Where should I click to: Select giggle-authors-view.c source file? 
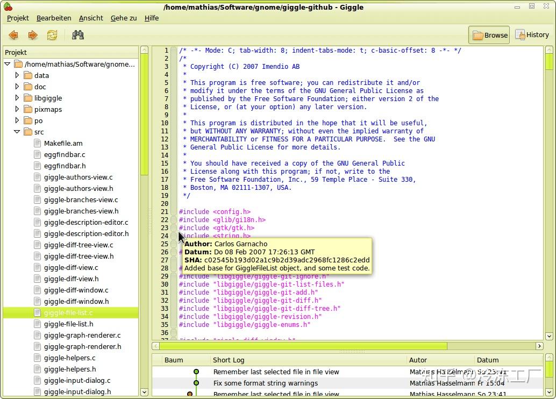click(80, 177)
